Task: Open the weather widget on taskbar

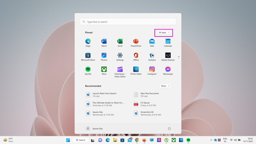Action: click(x=8, y=140)
